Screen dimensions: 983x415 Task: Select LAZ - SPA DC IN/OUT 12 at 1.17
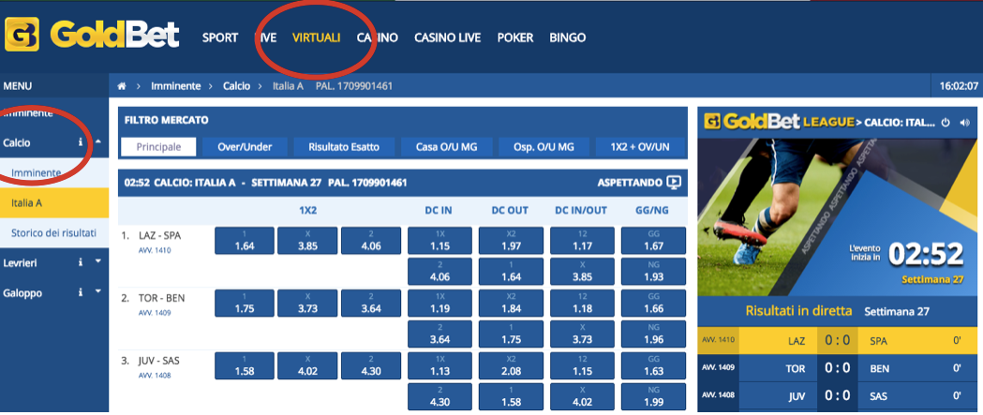click(x=583, y=241)
